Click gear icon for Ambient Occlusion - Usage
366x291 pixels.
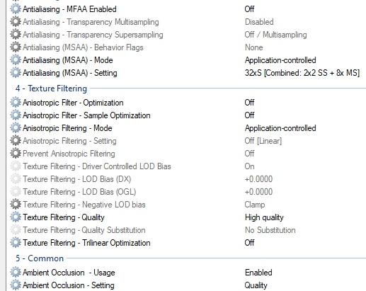pyautogui.click(x=16, y=273)
